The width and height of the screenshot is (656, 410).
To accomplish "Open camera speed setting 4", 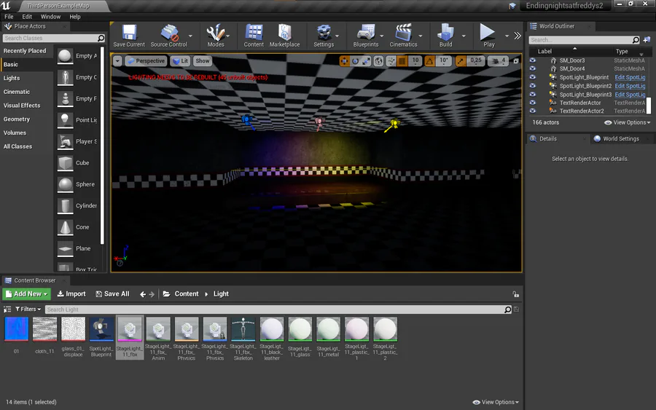I will (x=499, y=61).
